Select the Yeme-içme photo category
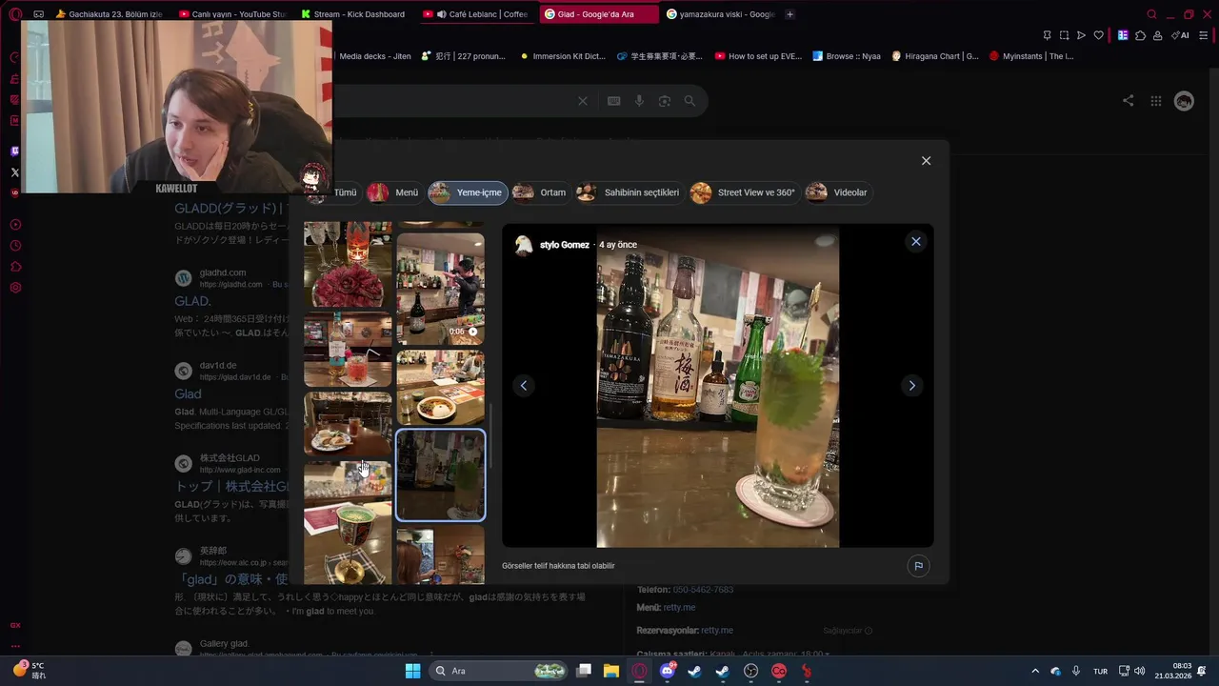1219x686 pixels. pos(468,192)
